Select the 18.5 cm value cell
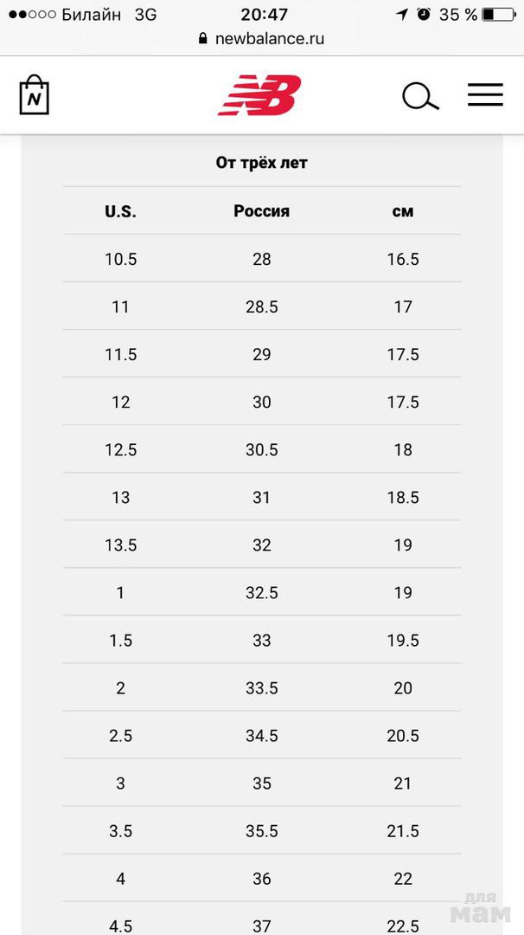 click(x=403, y=497)
